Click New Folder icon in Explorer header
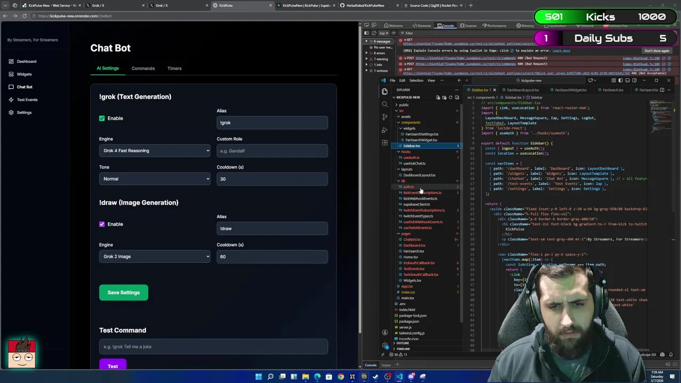The height and width of the screenshot is (383, 681). (444, 97)
